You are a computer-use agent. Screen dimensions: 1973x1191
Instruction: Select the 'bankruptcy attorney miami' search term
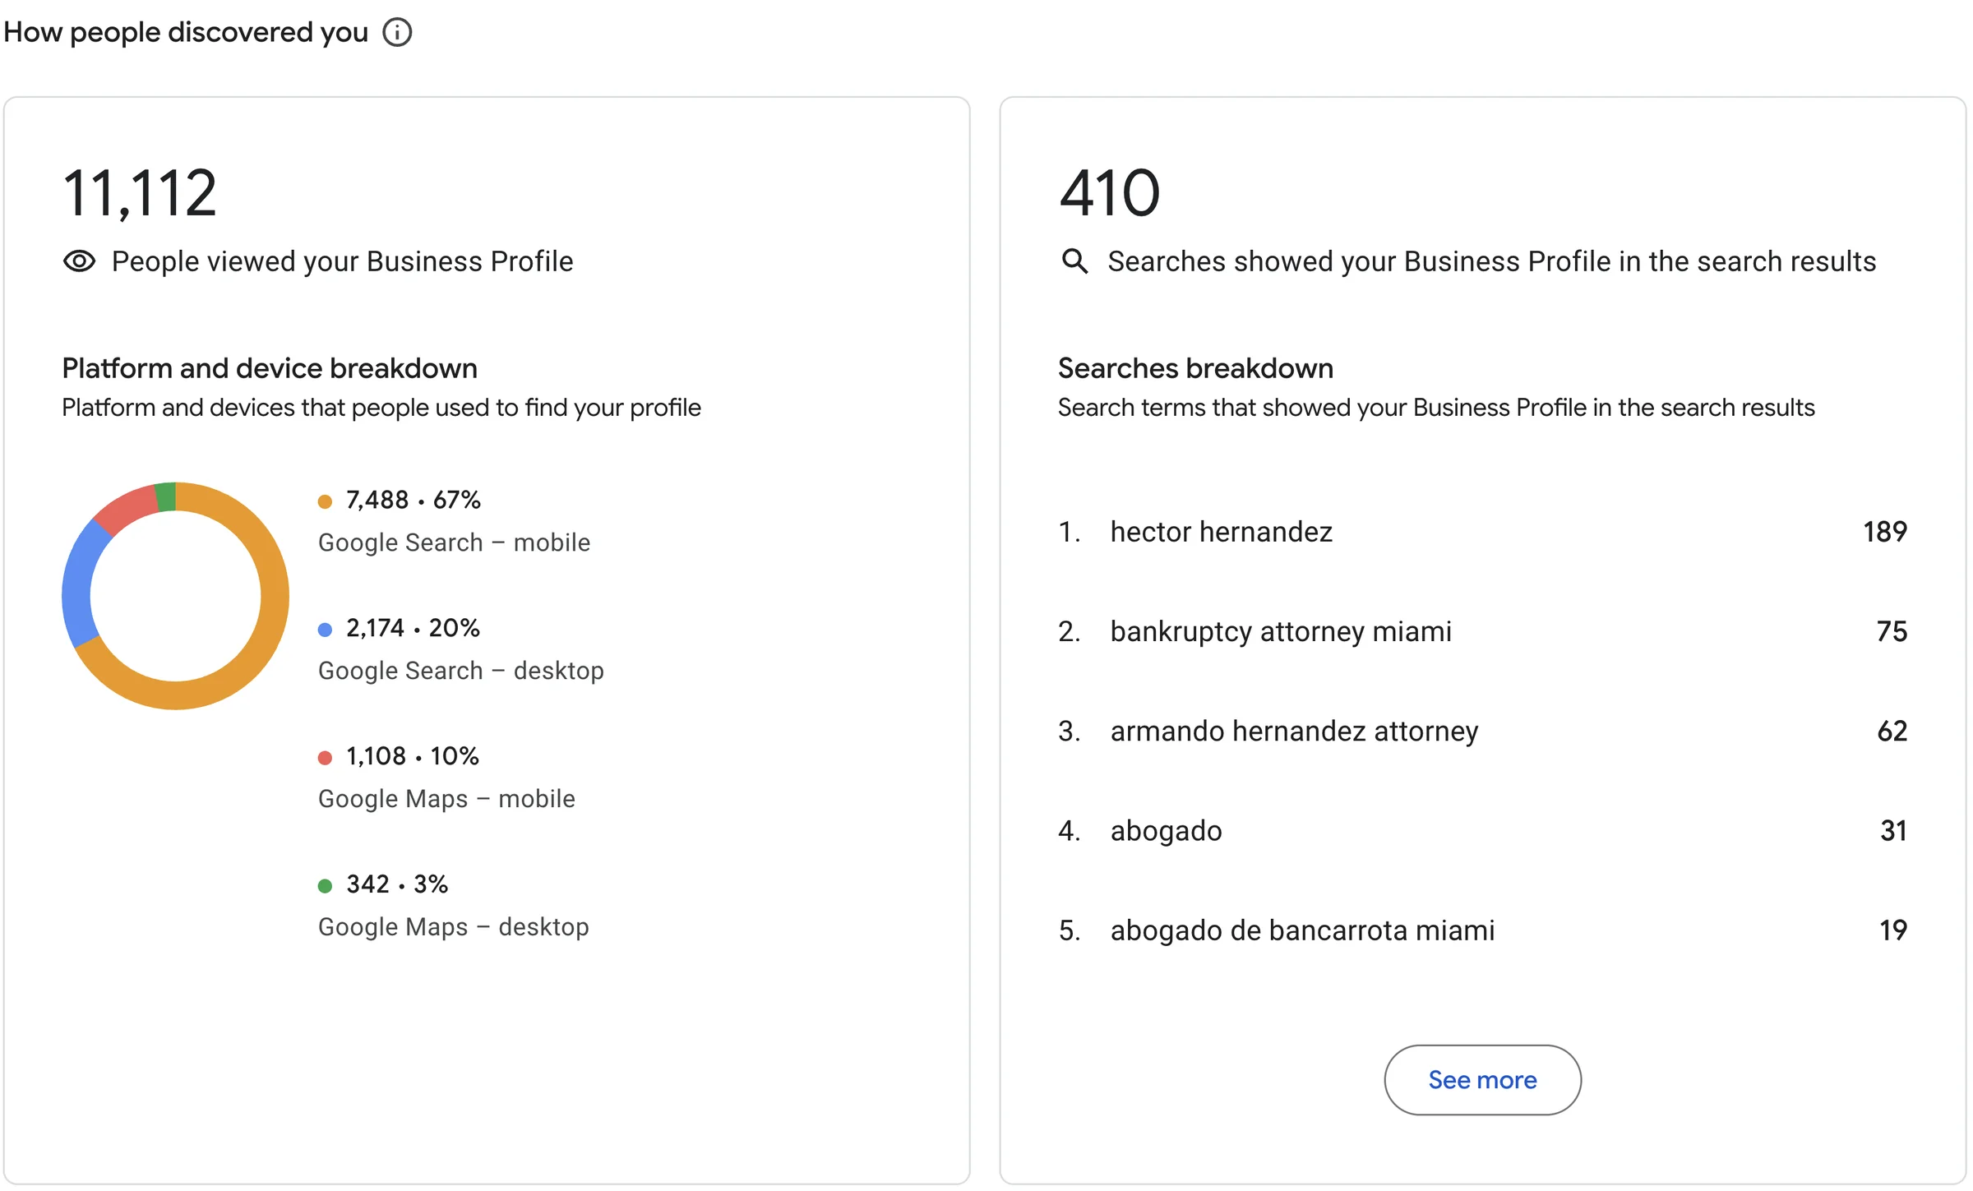(x=1281, y=631)
